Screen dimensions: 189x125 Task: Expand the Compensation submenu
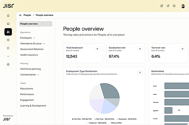(38, 75)
